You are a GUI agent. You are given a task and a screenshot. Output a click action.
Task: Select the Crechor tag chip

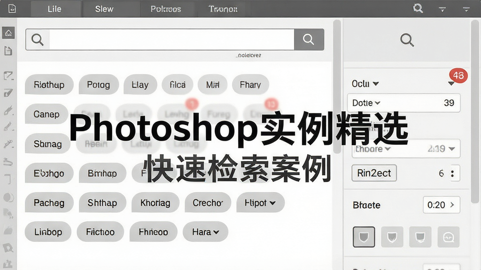[208, 202]
